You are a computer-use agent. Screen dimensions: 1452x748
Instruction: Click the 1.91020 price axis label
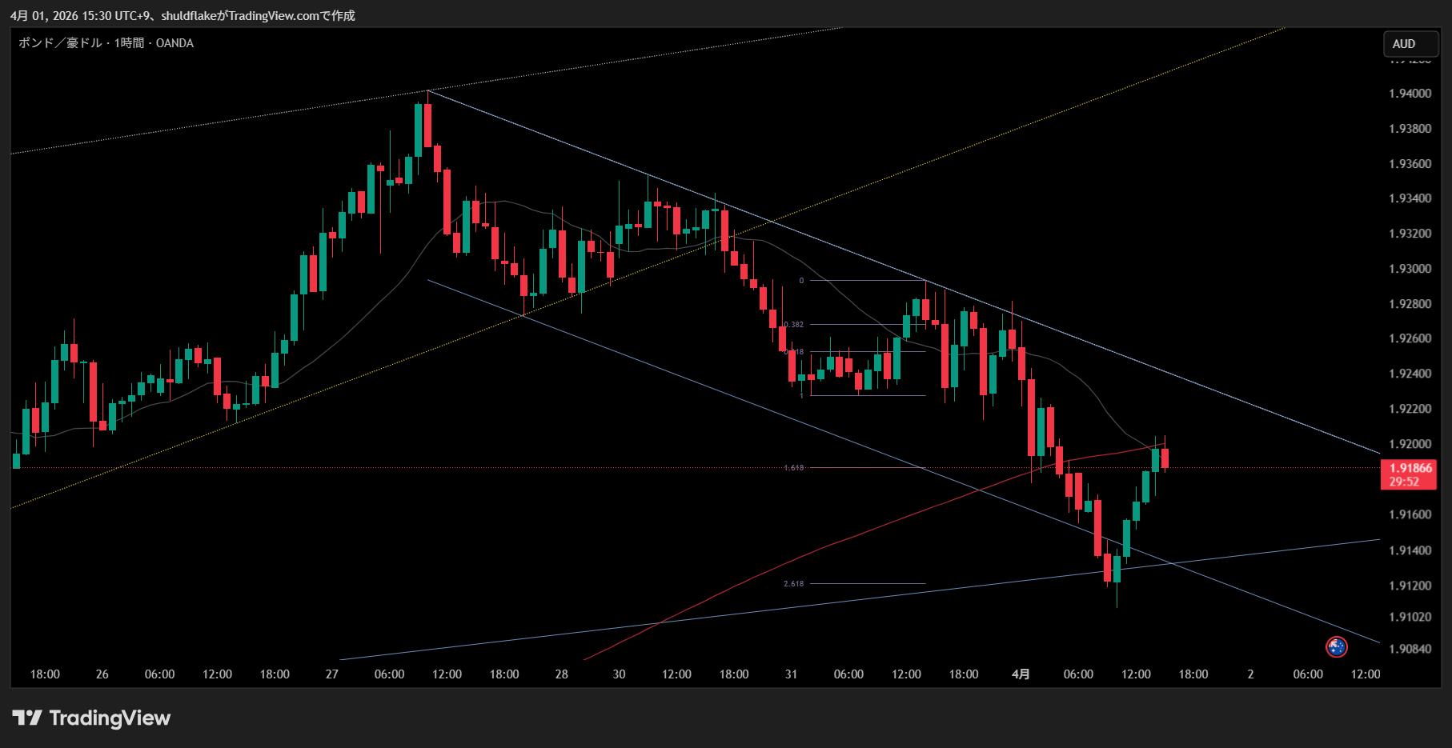tap(1410, 617)
